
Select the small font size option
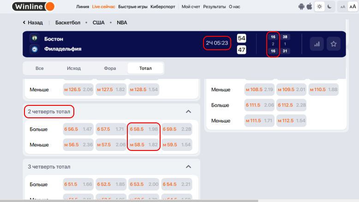[342, 7]
